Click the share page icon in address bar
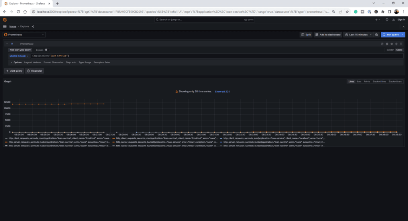The image size is (408, 221). point(340,12)
